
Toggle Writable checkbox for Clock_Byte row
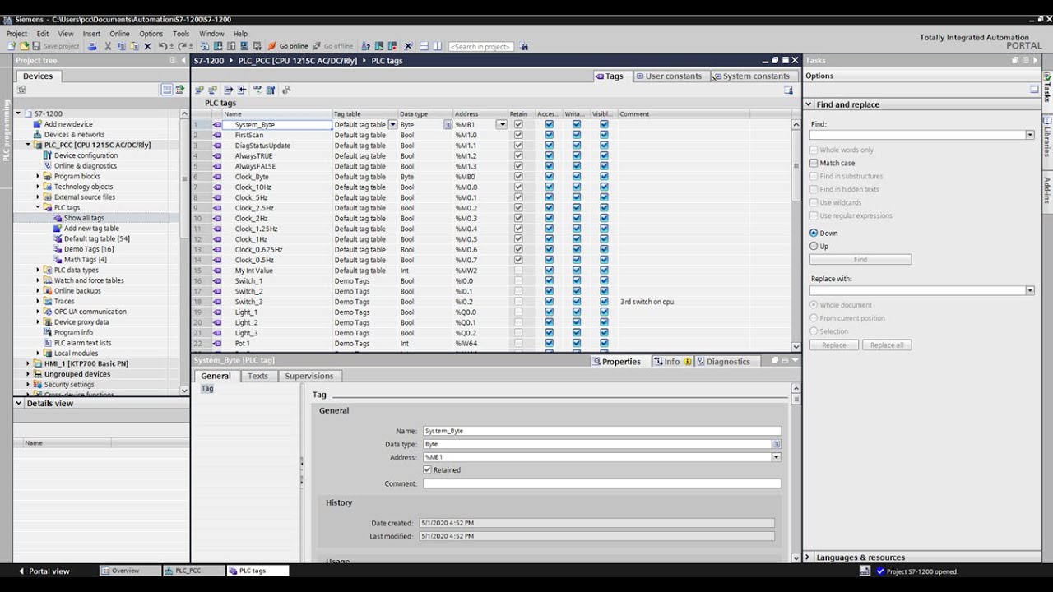click(576, 177)
